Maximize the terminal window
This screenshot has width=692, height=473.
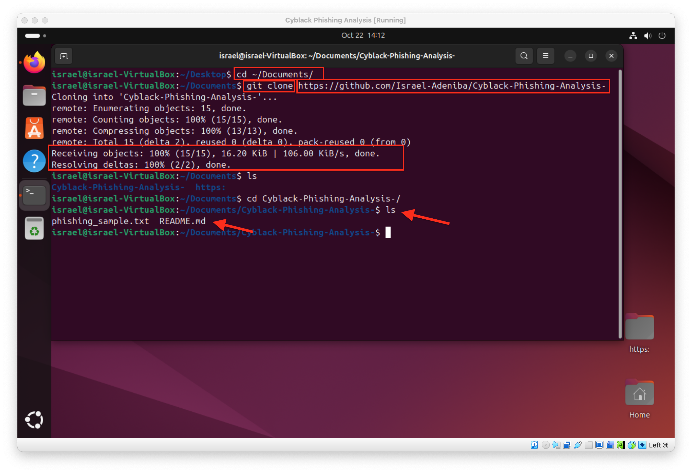591,56
